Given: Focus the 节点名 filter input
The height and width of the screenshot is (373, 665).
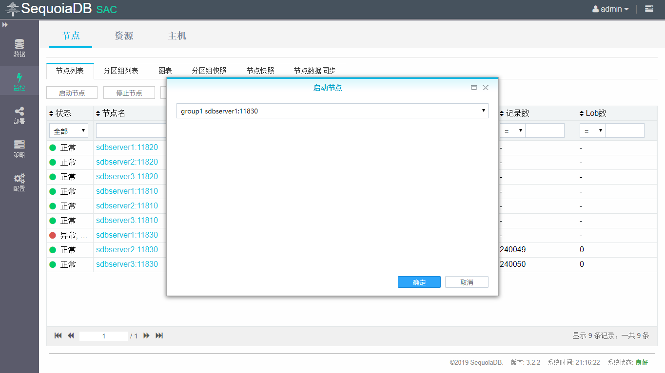Looking at the screenshot, I should pyautogui.click(x=131, y=131).
